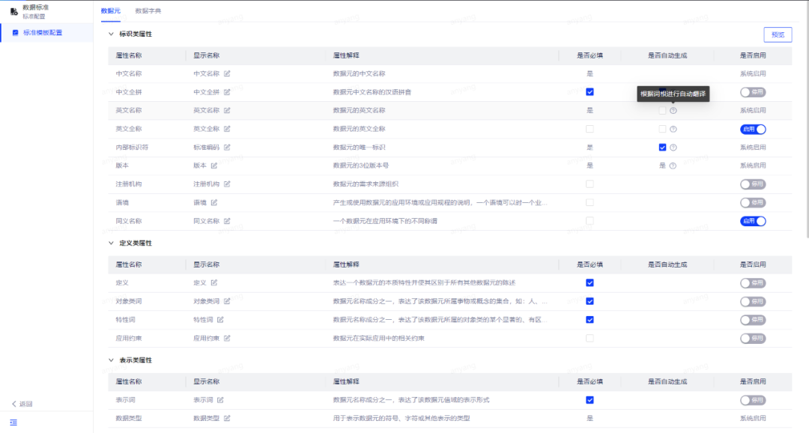
Task: Edit display name for 数据类型 row
Action: pyautogui.click(x=227, y=419)
